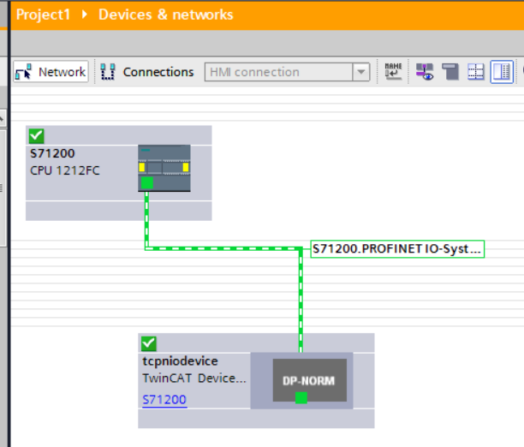Click green checkmark on tcpniodevice
524x447 pixels.
149,343
